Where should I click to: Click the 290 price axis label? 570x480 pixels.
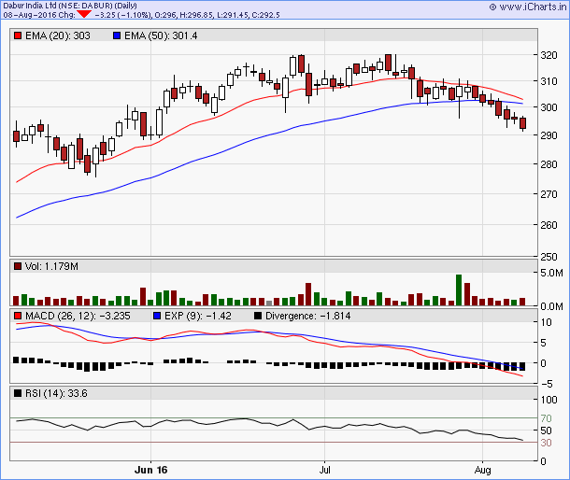click(x=549, y=135)
